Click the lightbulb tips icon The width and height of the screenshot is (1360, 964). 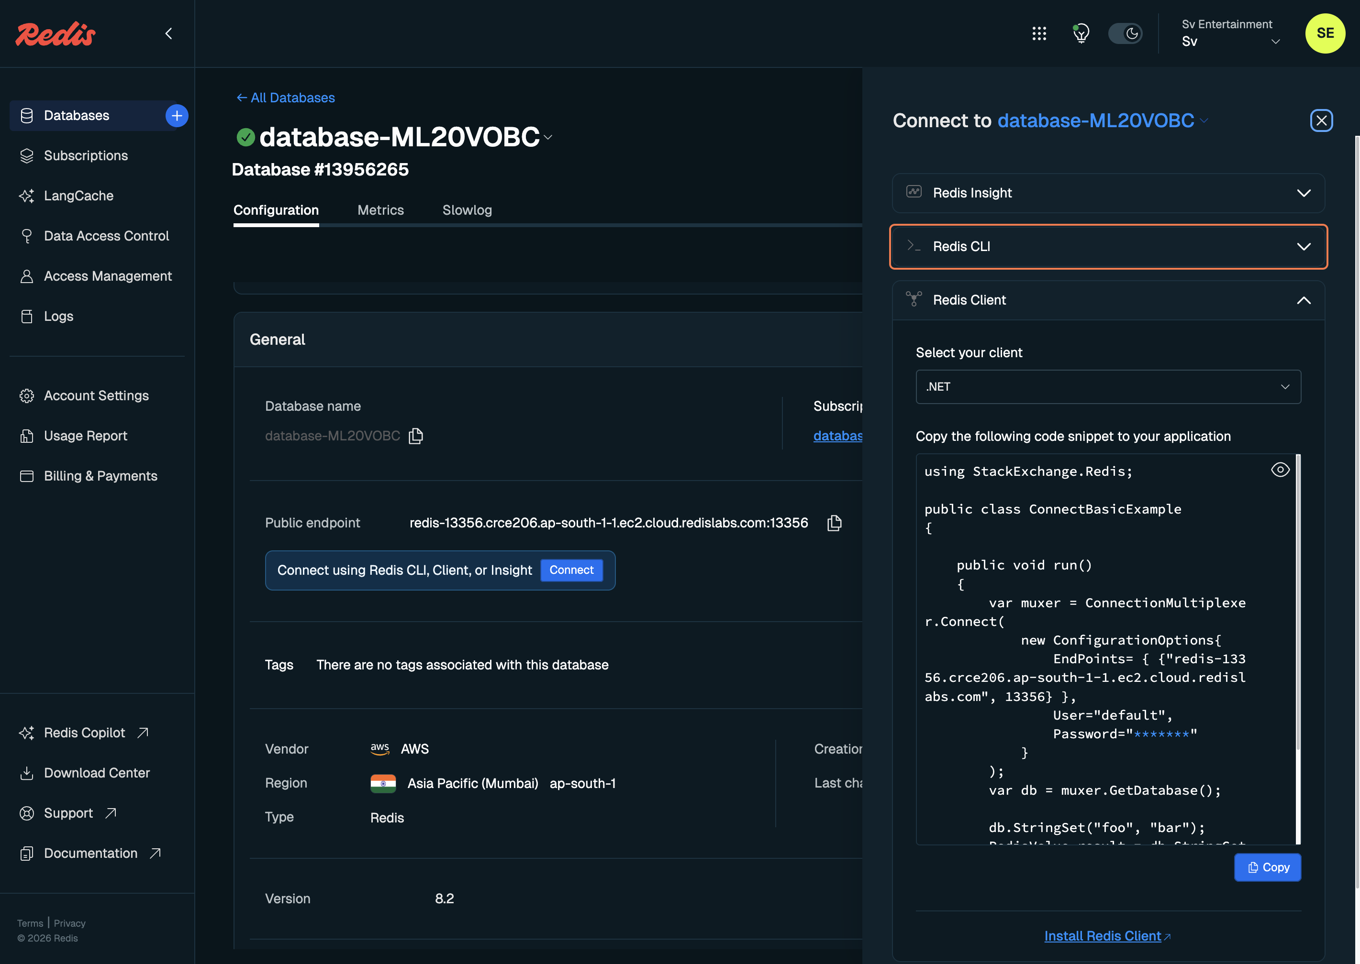[x=1081, y=33]
